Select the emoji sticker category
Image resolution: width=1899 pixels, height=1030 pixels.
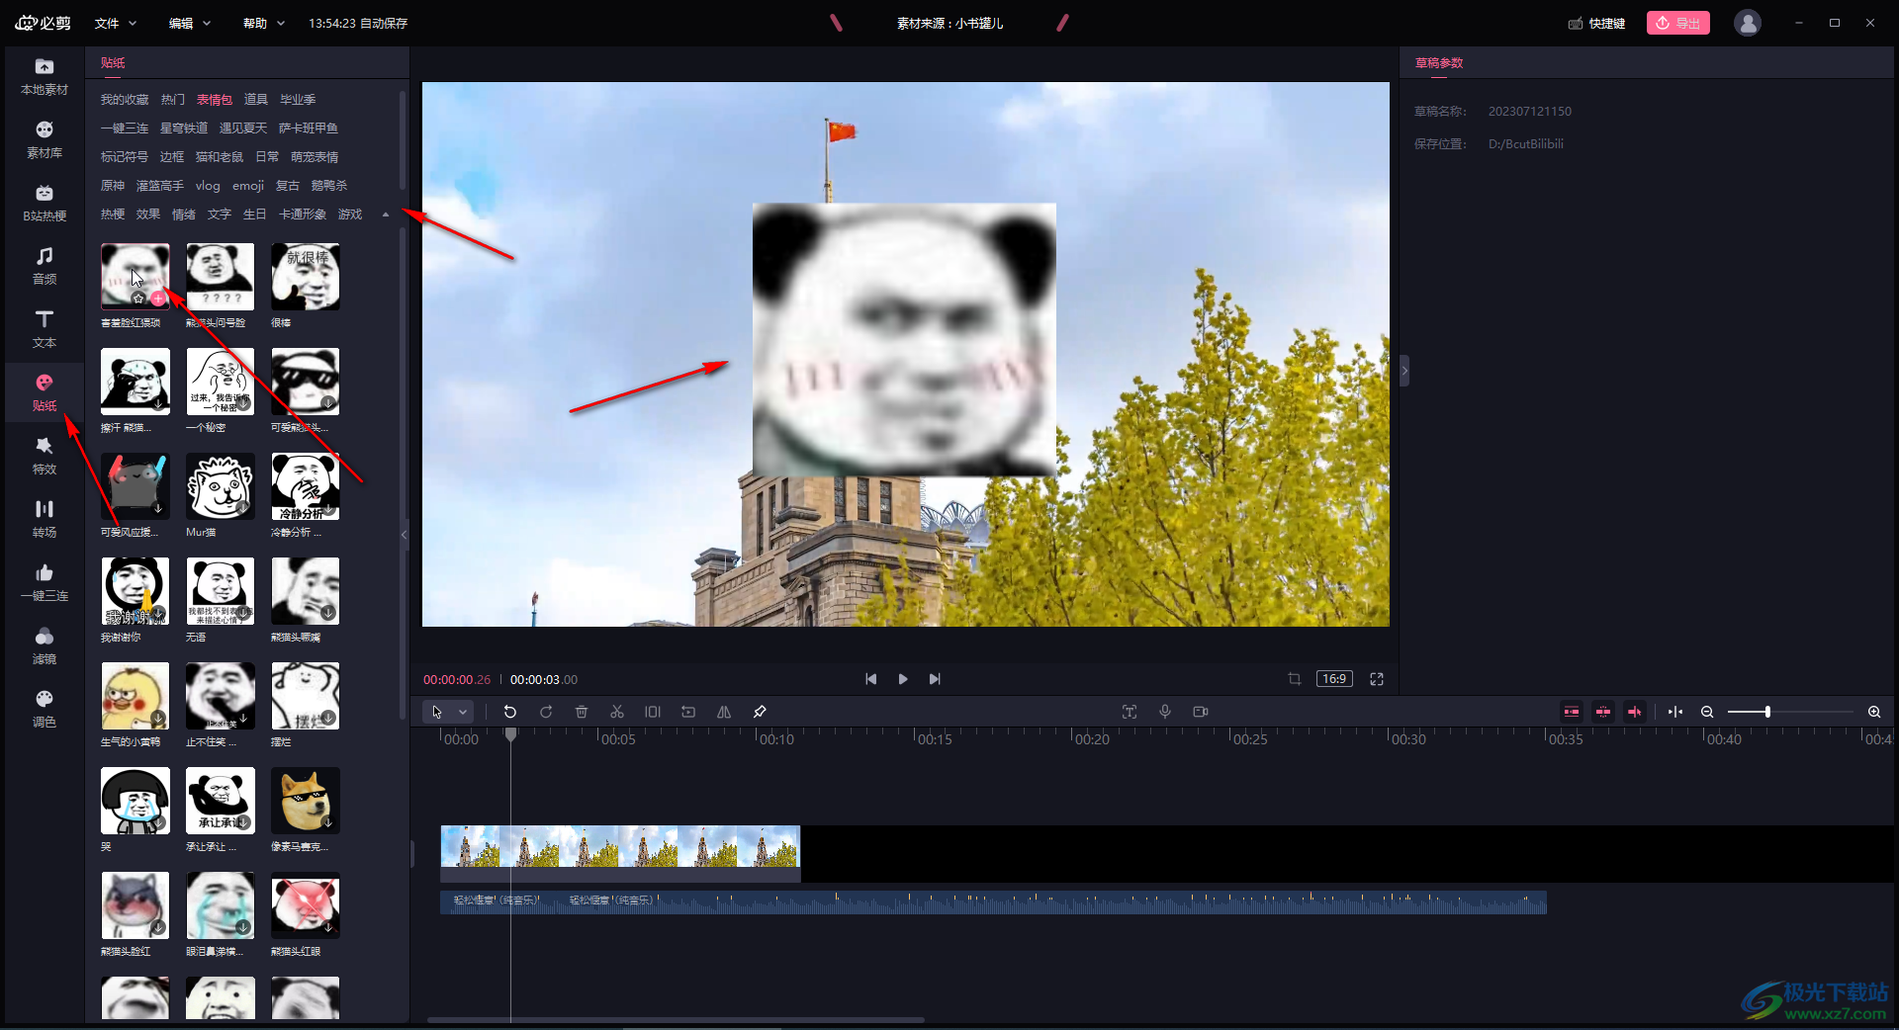point(248,186)
